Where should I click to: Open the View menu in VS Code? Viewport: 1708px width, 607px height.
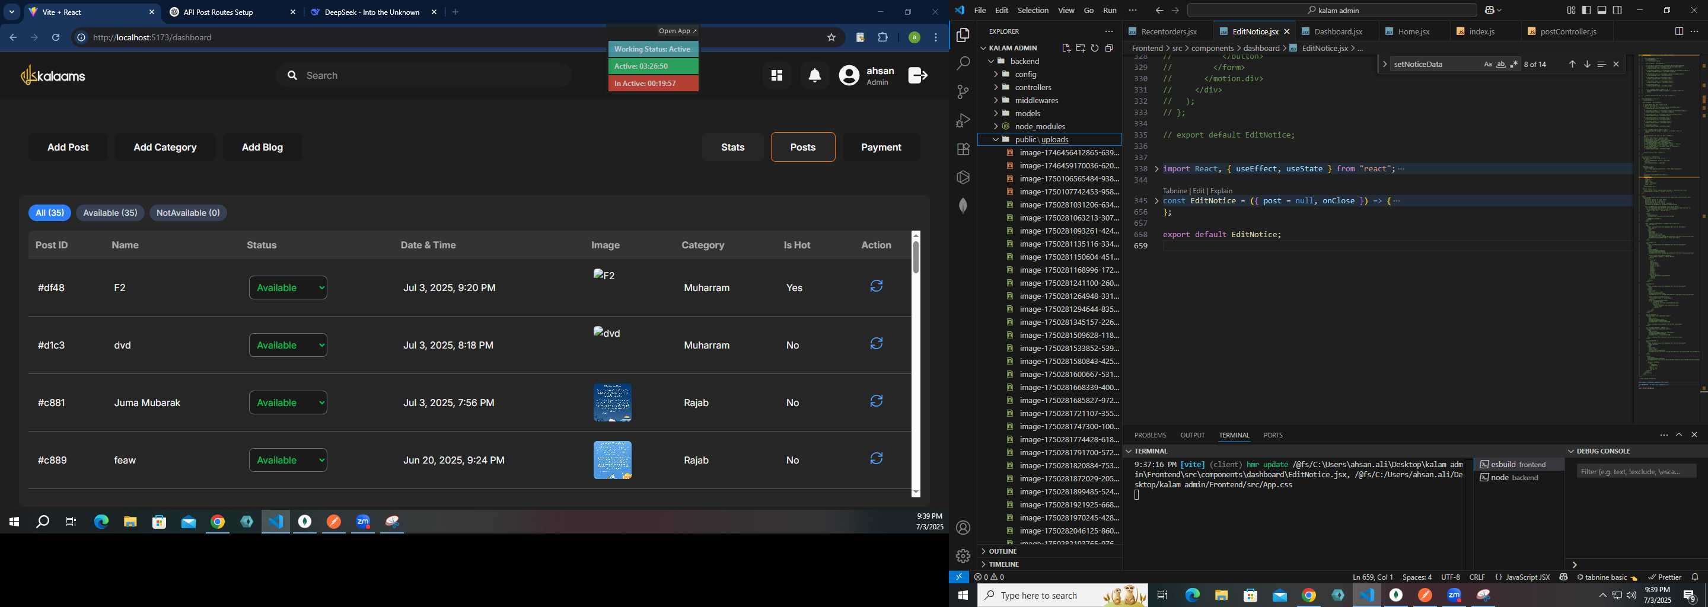tap(1066, 10)
